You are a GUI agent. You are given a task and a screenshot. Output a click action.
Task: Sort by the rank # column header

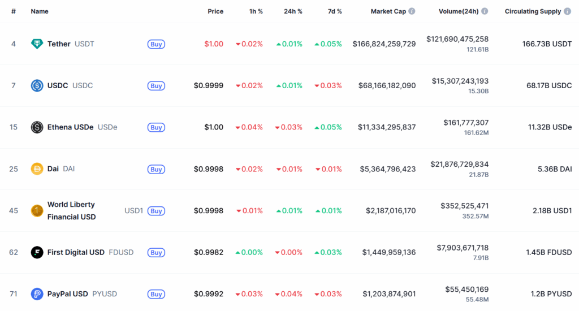(13, 11)
